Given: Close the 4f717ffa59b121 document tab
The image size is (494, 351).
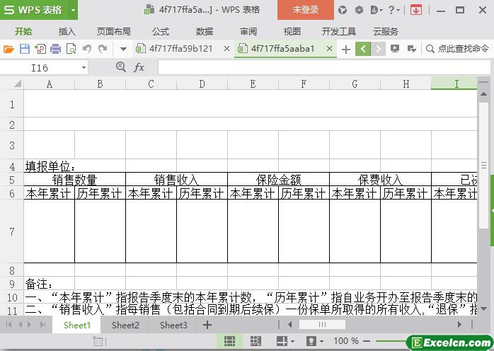Looking at the screenshot, I should click(226, 49).
